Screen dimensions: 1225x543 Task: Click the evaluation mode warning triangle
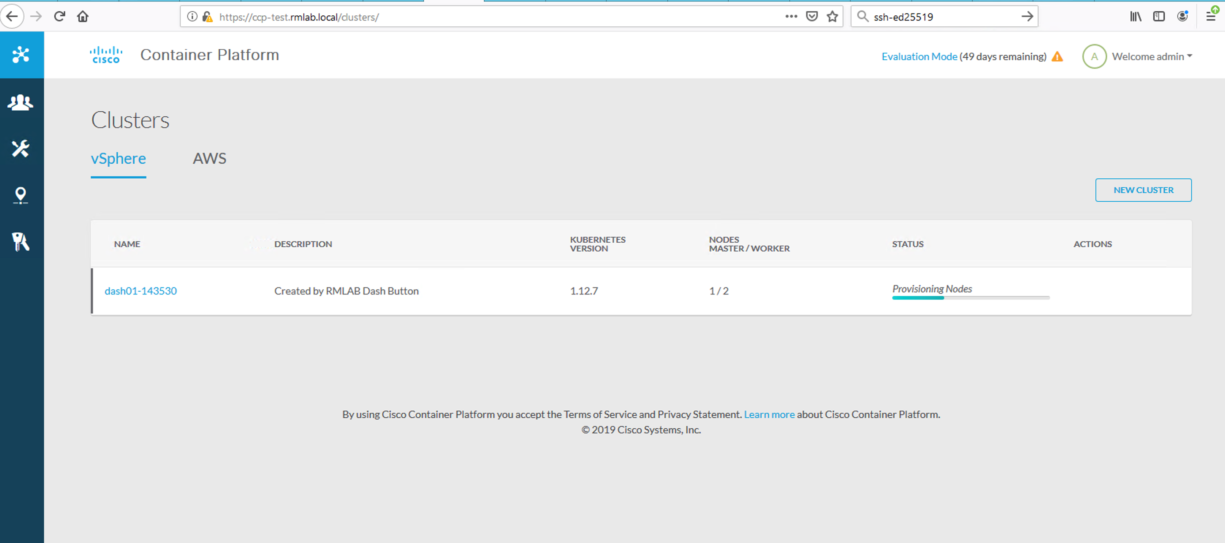(x=1057, y=57)
